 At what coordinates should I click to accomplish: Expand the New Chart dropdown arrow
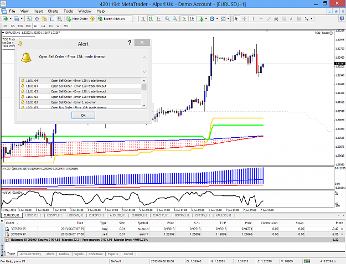pyautogui.click(x=11, y=19)
